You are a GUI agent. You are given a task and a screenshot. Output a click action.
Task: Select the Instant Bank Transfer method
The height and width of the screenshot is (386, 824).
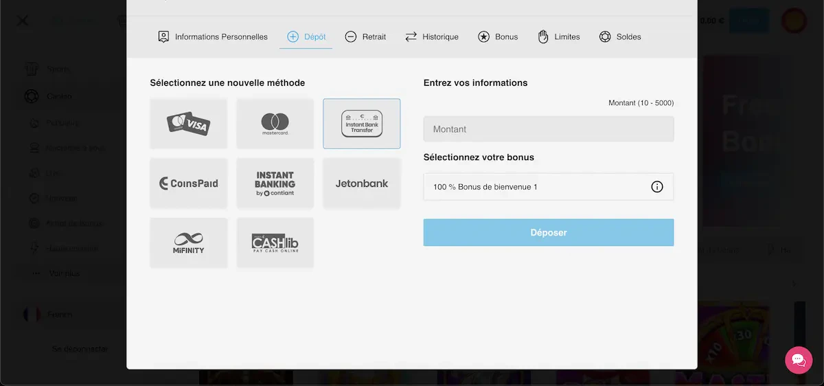pos(362,124)
